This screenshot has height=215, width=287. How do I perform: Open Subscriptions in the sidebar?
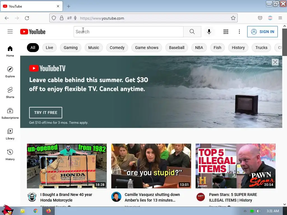click(x=10, y=114)
